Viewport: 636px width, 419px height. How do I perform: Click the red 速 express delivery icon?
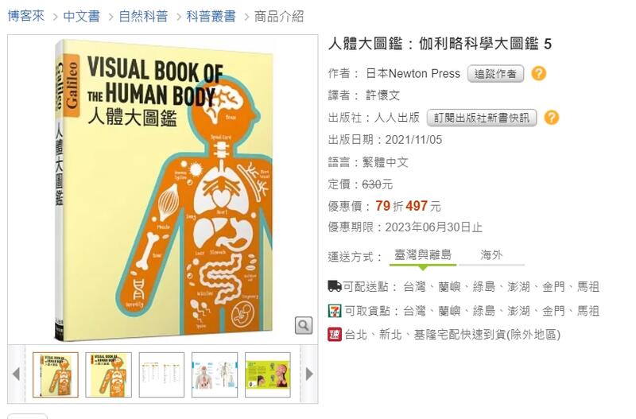coord(335,335)
